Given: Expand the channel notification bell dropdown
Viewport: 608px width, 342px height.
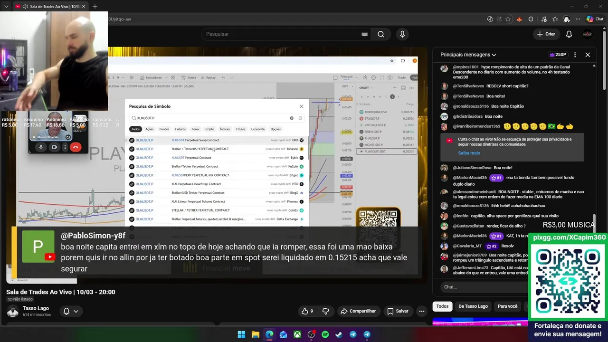Looking at the screenshot, I should pos(71,311).
